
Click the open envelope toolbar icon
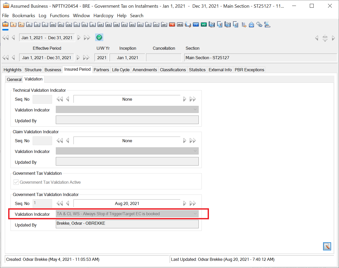(x=251, y=25)
